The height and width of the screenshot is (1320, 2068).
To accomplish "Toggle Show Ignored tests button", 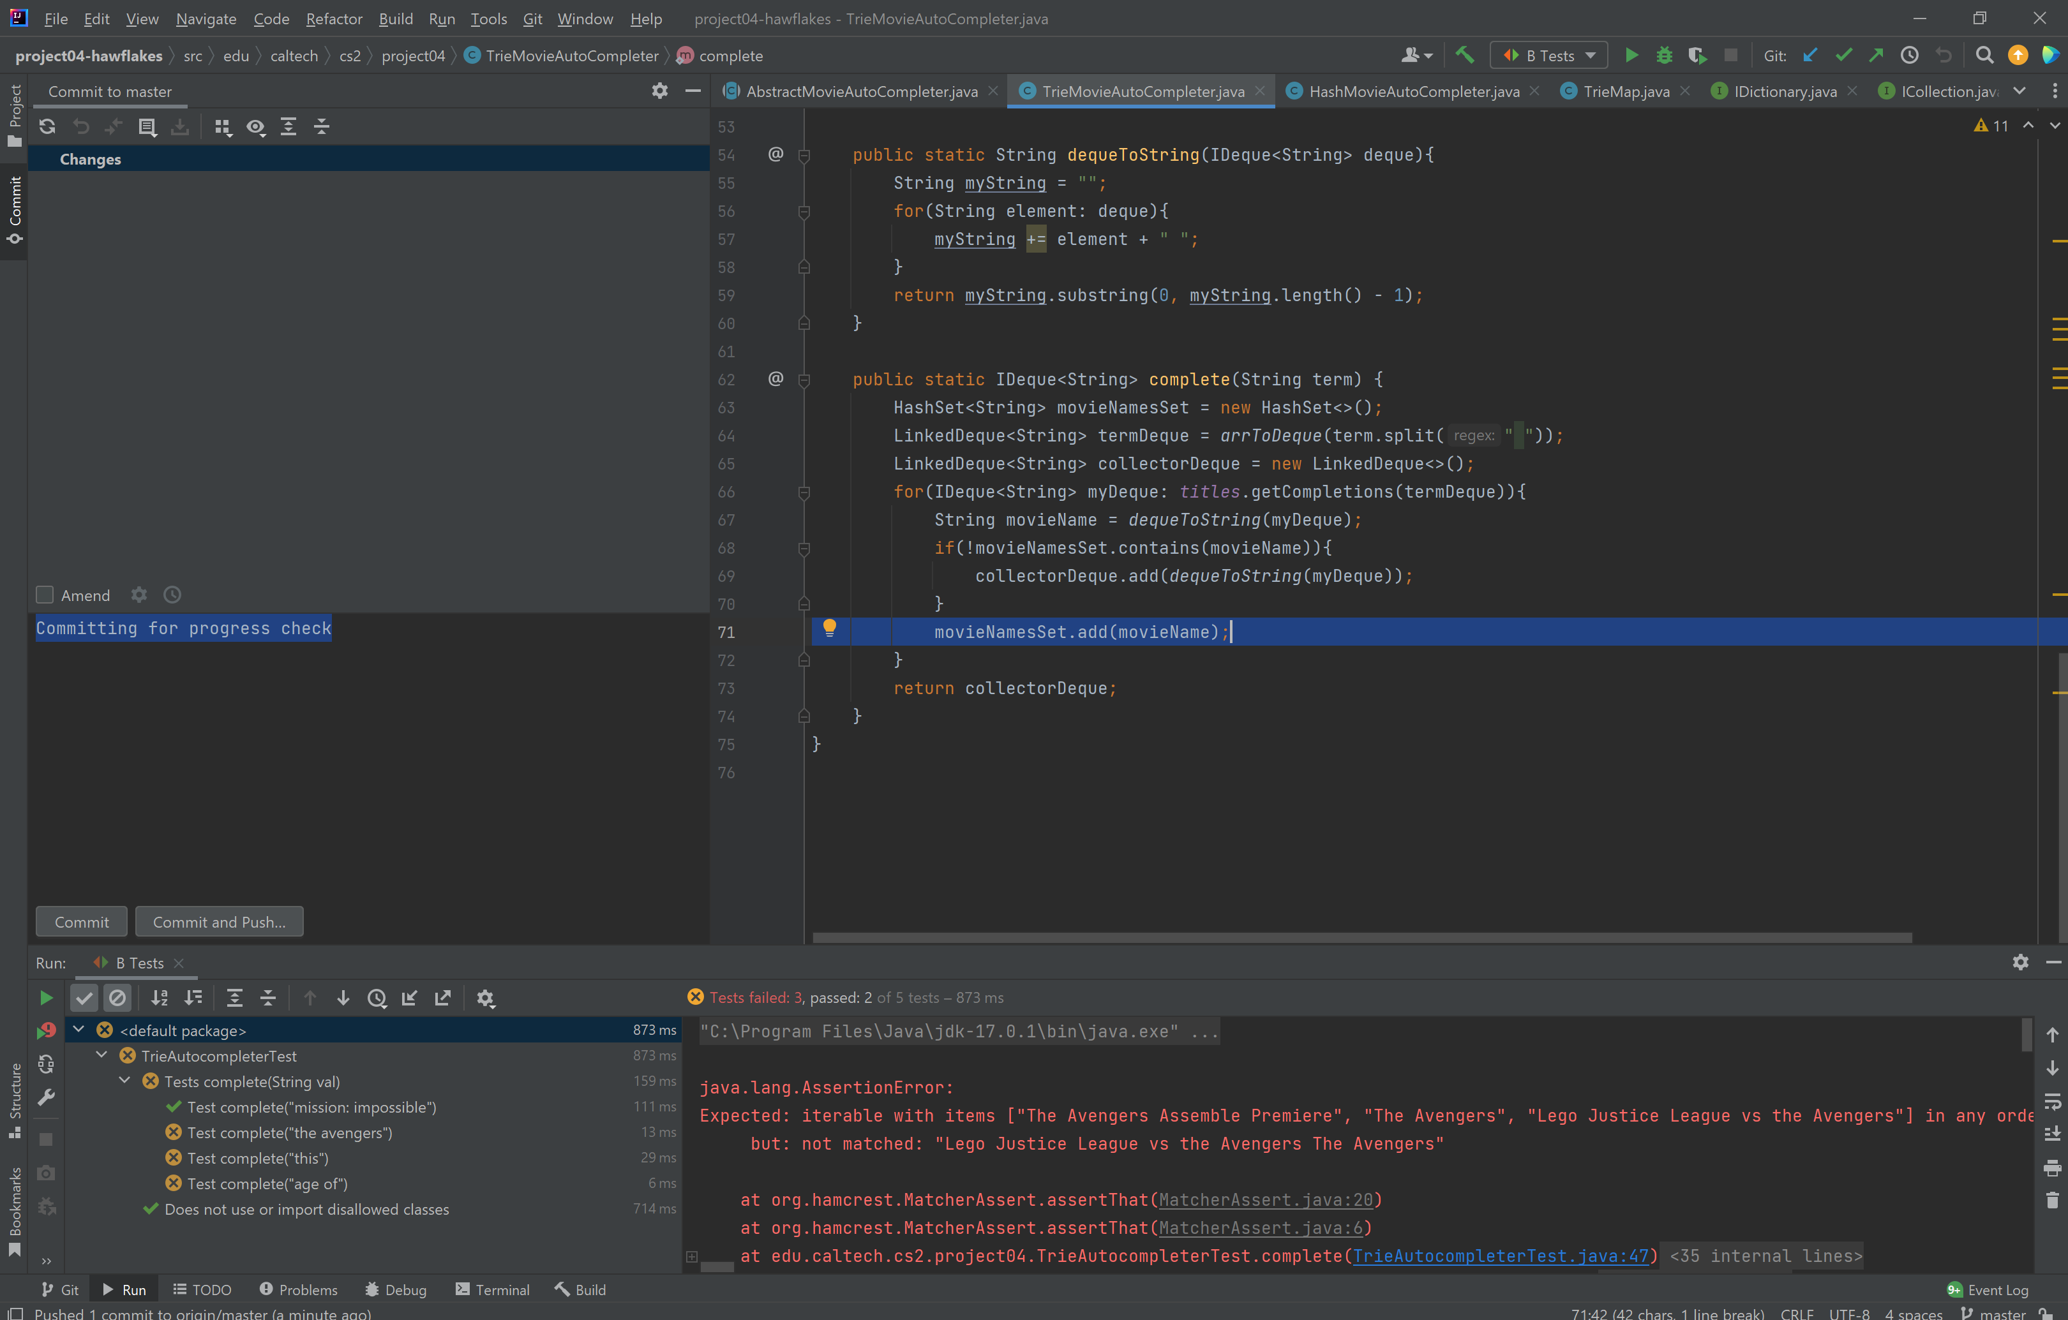I will 117,997.
